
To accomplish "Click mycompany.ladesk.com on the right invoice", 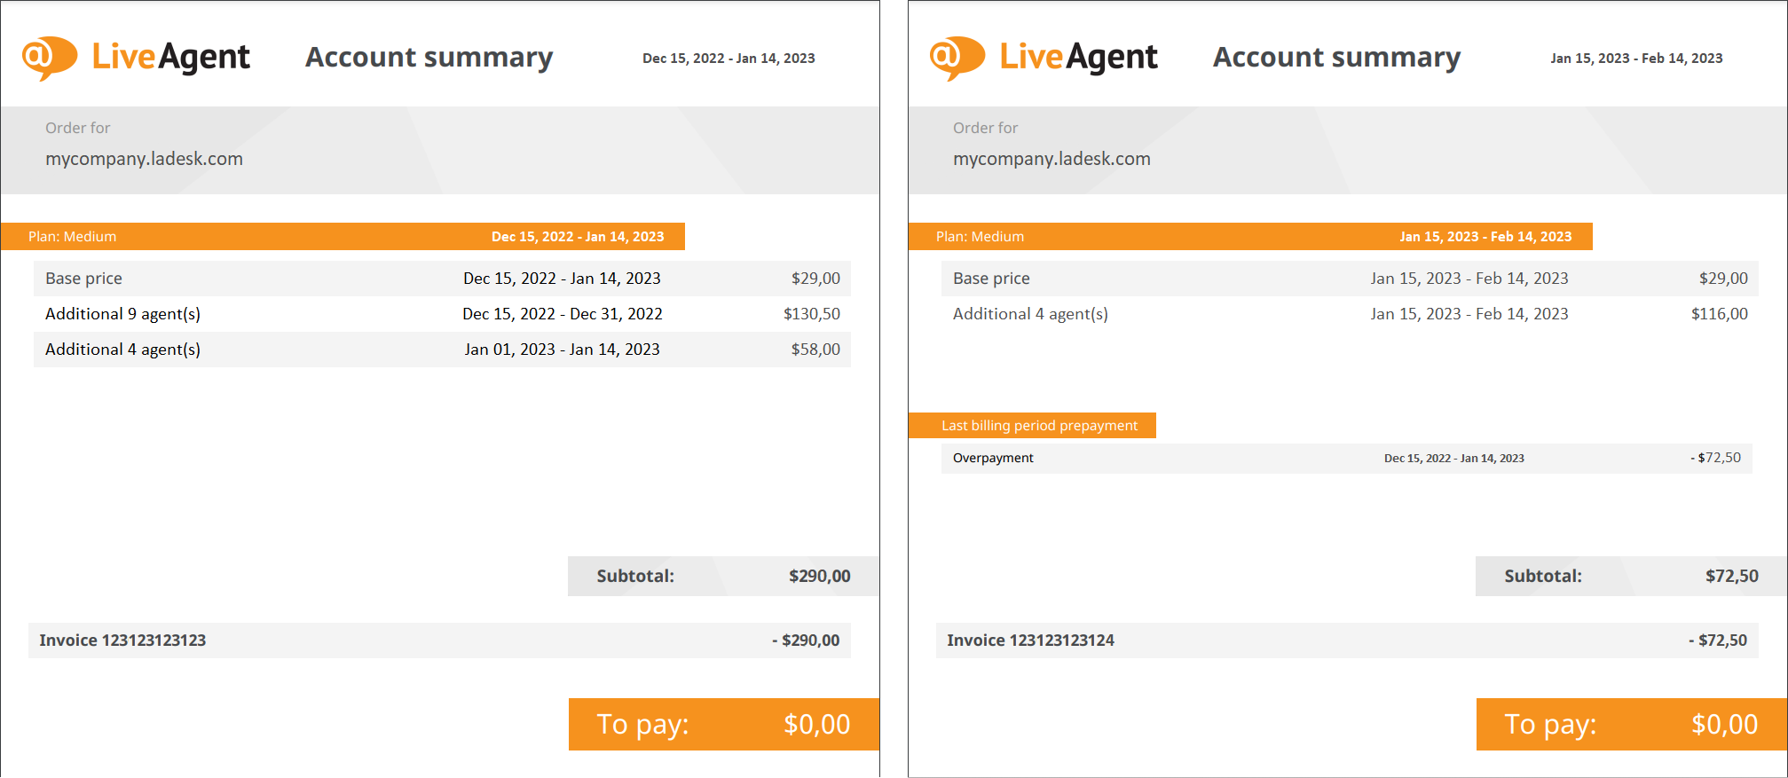I will coord(1052,159).
